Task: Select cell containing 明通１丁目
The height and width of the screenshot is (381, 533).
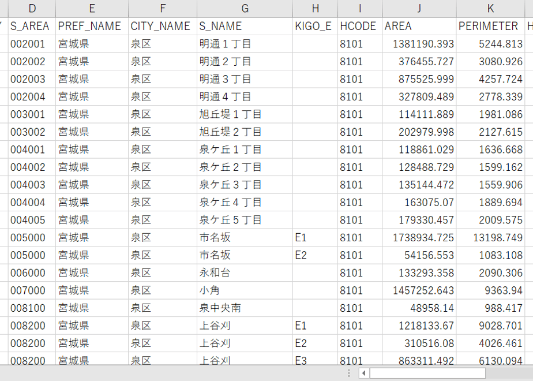Action: coord(245,44)
